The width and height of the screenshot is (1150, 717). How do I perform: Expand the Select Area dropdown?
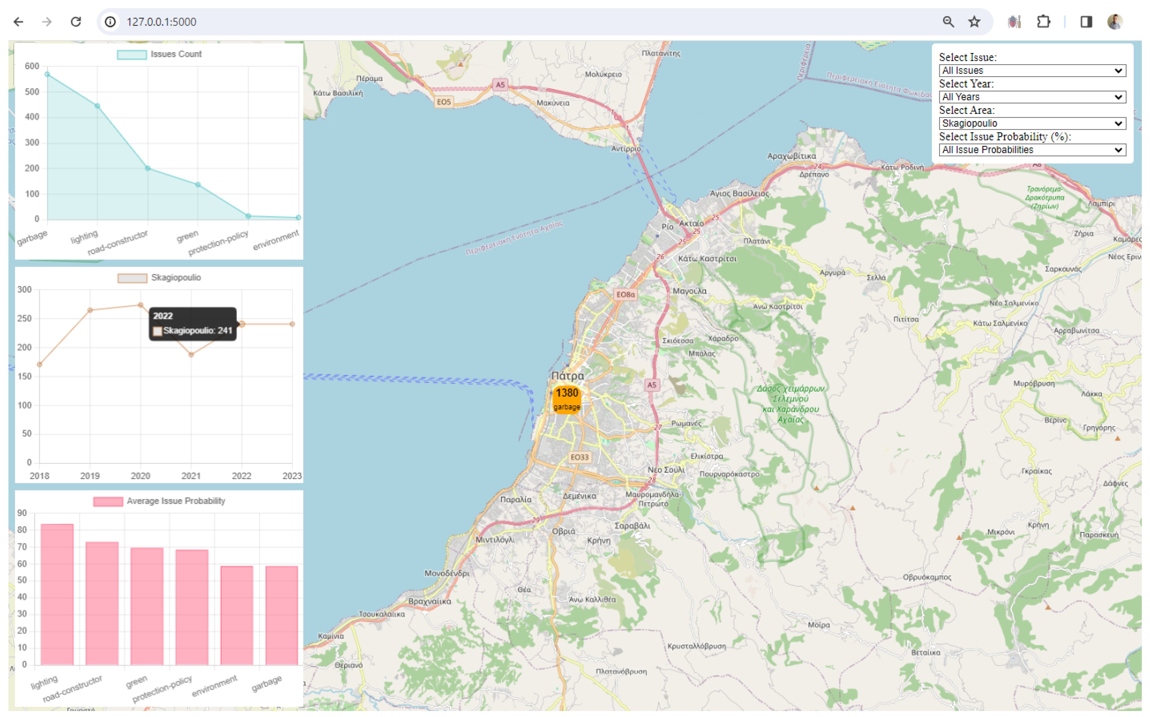(1032, 124)
